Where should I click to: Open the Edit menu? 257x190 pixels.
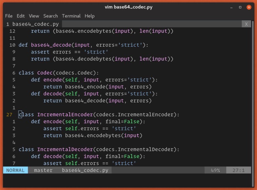[x=21, y=16]
